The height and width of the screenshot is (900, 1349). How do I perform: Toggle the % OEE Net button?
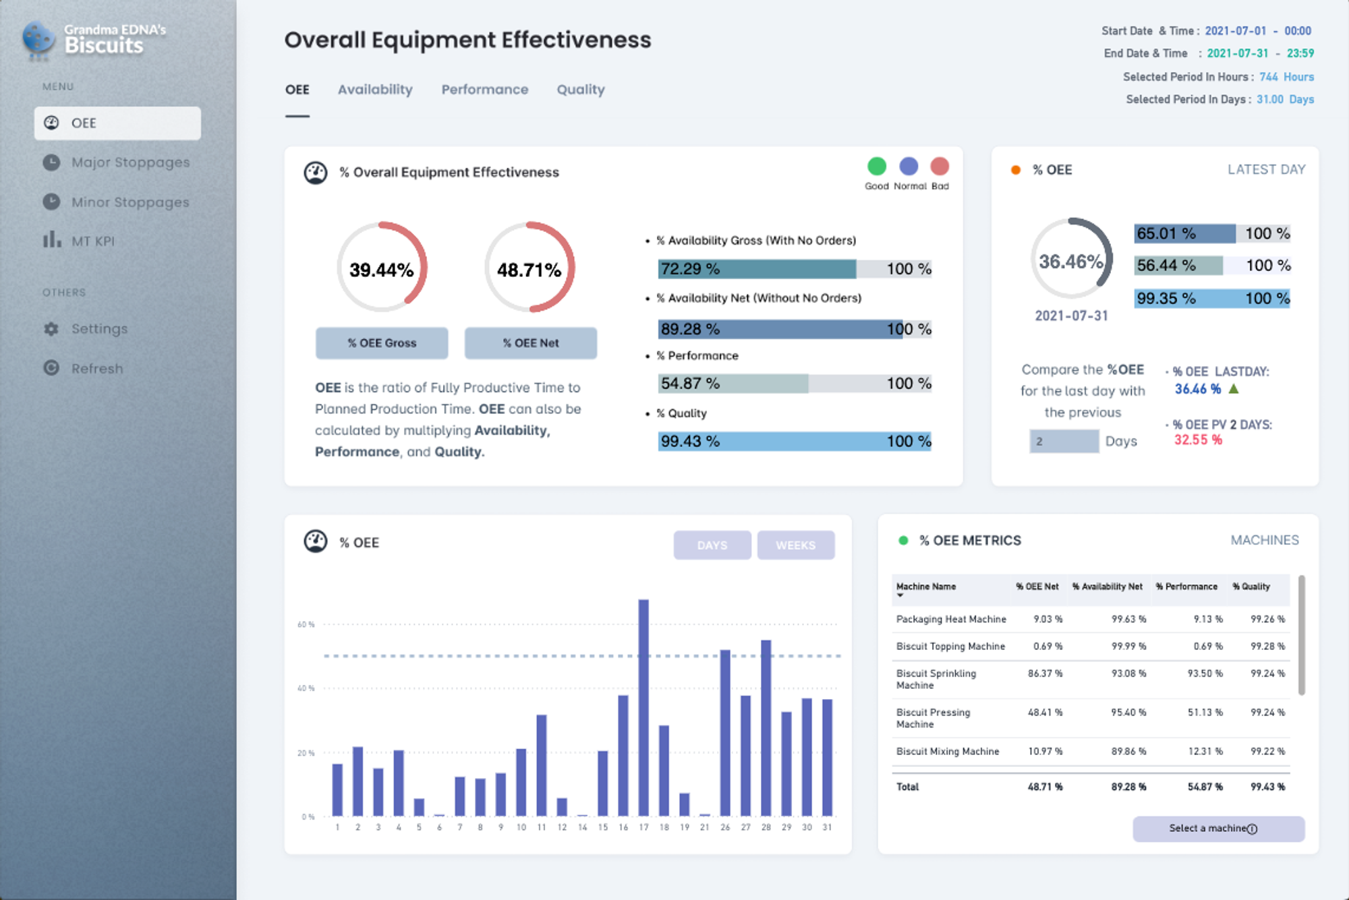(x=531, y=343)
